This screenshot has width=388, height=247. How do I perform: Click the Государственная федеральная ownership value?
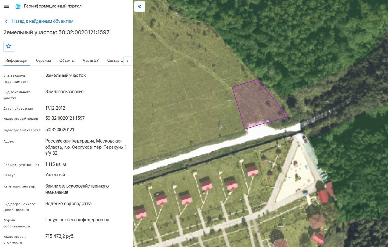(77, 220)
